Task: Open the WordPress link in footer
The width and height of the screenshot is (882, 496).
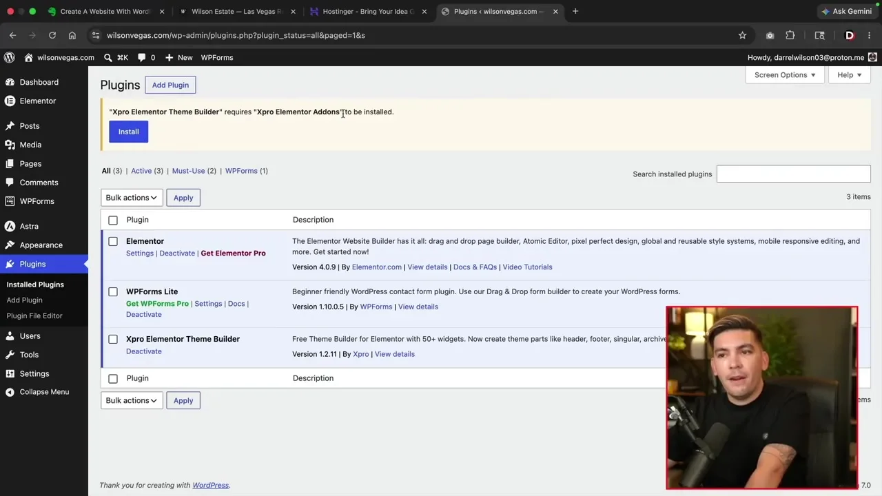Action: tap(210, 486)
